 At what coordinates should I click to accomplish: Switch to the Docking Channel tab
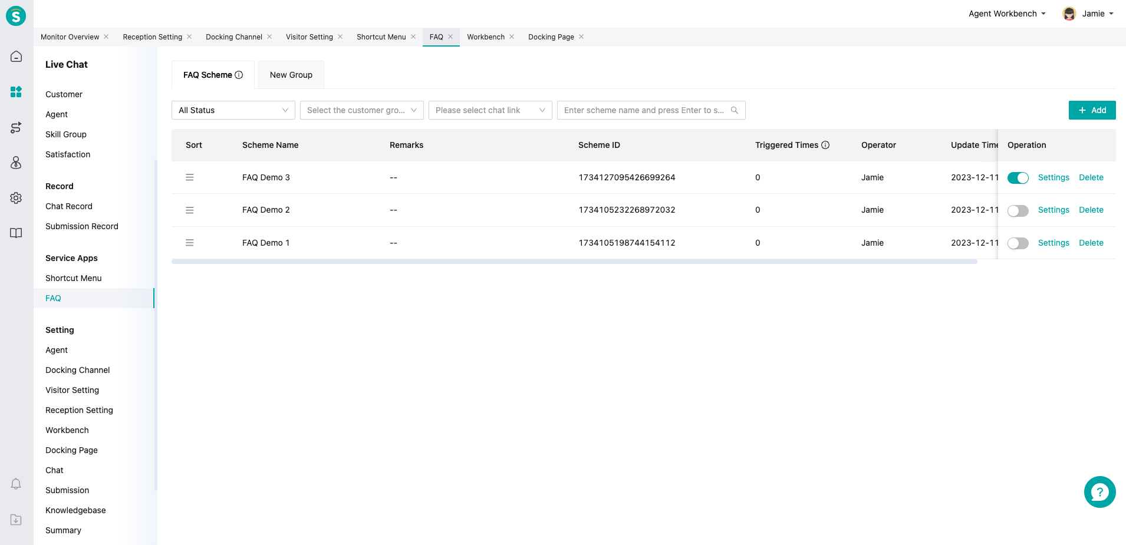[234, 37]
